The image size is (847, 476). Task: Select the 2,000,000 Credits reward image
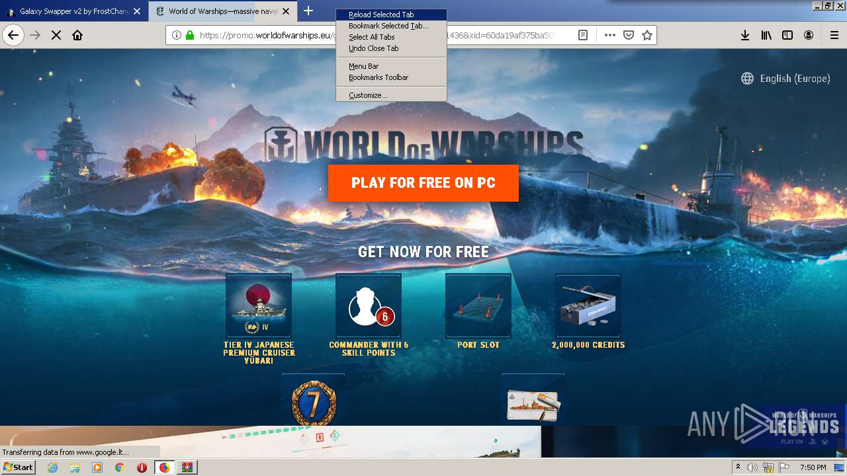click(x=588, y=305)
